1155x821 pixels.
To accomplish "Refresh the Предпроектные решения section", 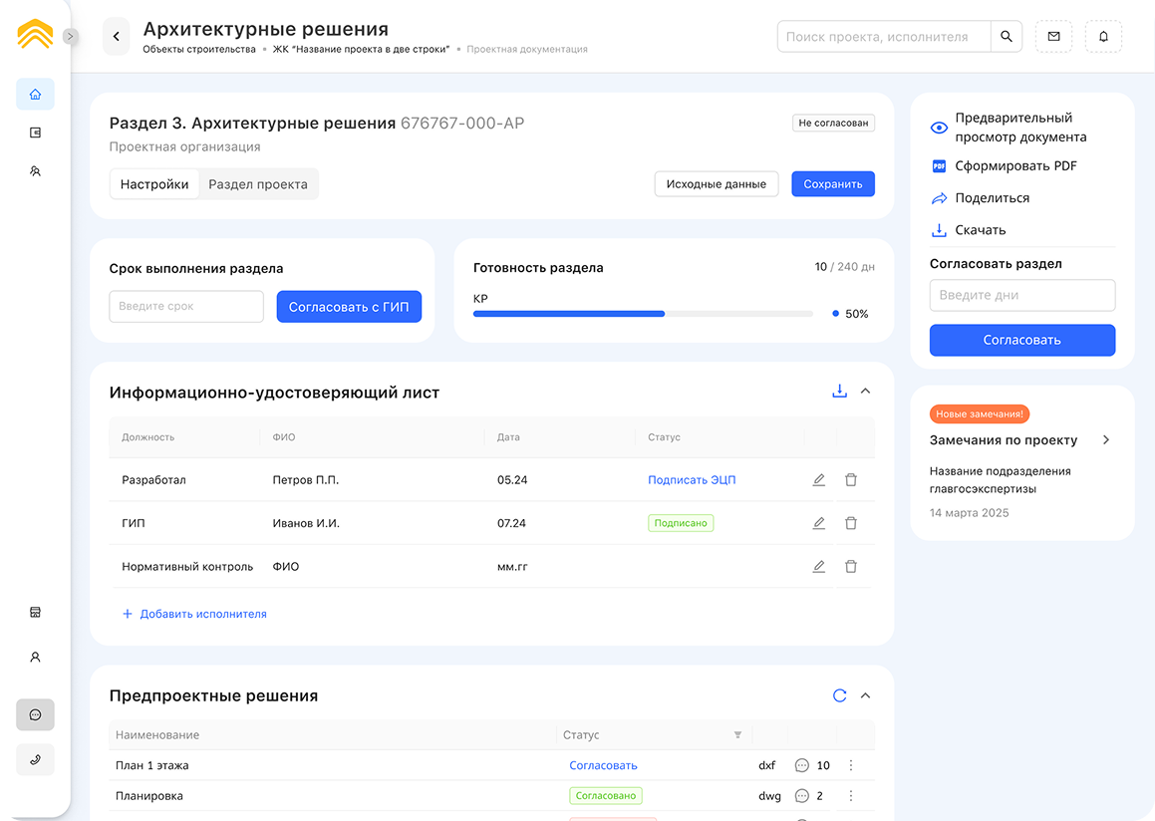I will click(839, 695).
